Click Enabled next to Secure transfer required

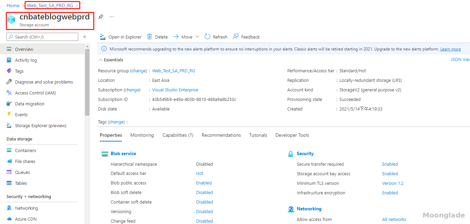390,164
